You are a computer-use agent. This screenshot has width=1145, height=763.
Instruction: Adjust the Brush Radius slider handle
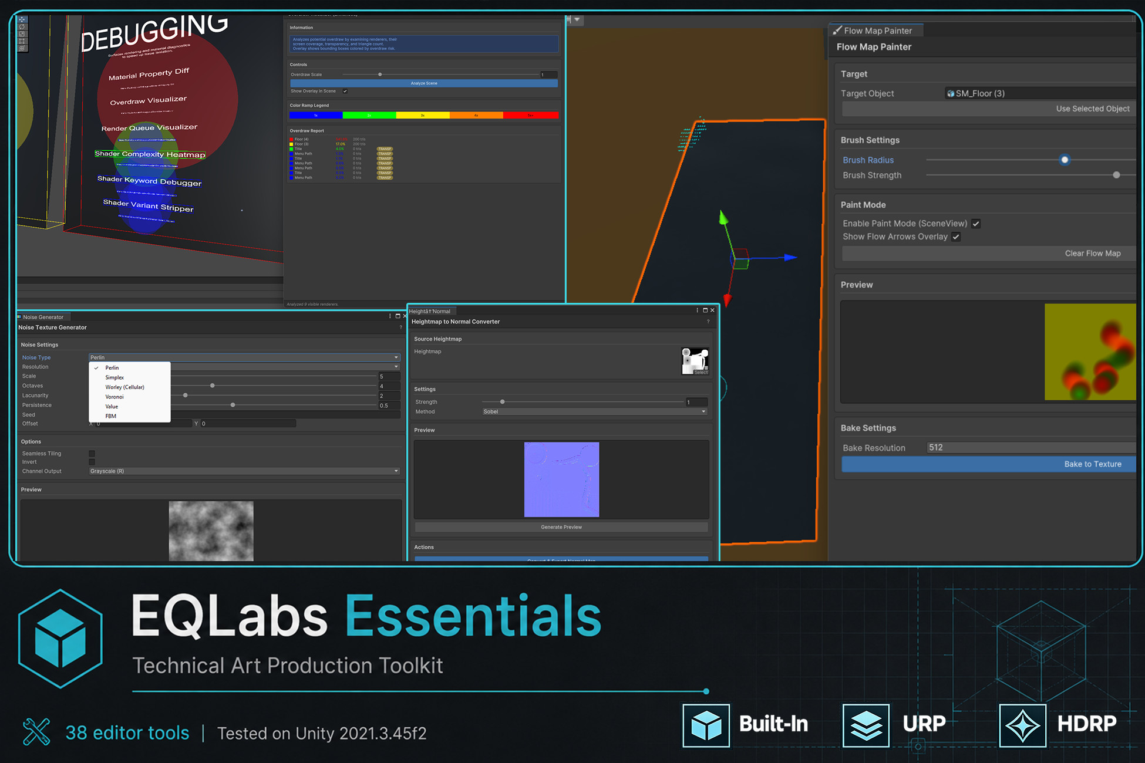pyautogui.click(x=1065, y=160)
